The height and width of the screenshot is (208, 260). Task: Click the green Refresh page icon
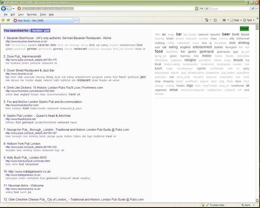pos(201,9)
